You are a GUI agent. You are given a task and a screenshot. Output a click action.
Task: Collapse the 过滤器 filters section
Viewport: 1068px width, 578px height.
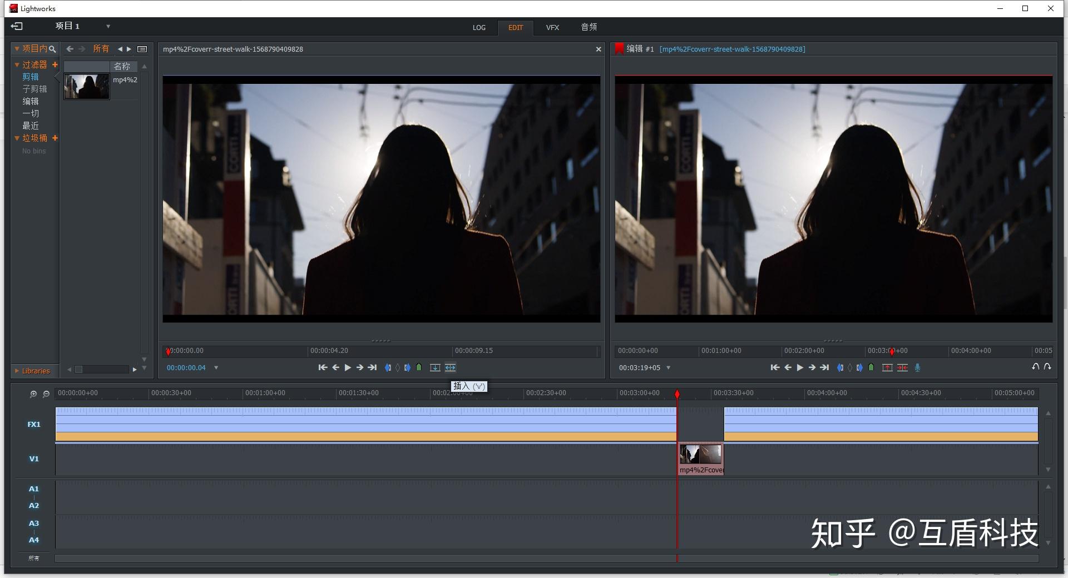(17, 64)
